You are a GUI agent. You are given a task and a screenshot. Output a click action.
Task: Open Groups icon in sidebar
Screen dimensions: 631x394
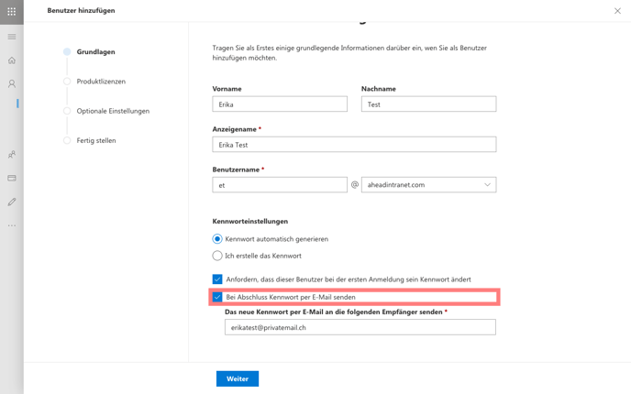(12, 154)
